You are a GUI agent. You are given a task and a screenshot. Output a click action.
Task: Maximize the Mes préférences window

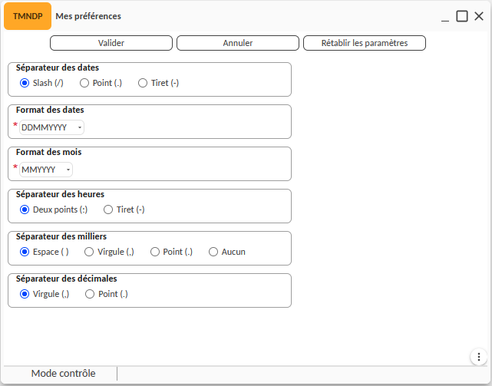(x=462, y=16)
